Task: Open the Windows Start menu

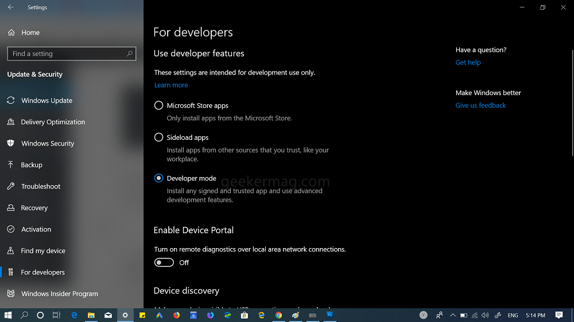Action: [x=7, y=315]
